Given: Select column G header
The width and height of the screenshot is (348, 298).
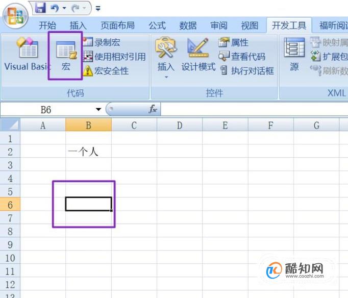Looking at the screenshot, I should point(316,125).
